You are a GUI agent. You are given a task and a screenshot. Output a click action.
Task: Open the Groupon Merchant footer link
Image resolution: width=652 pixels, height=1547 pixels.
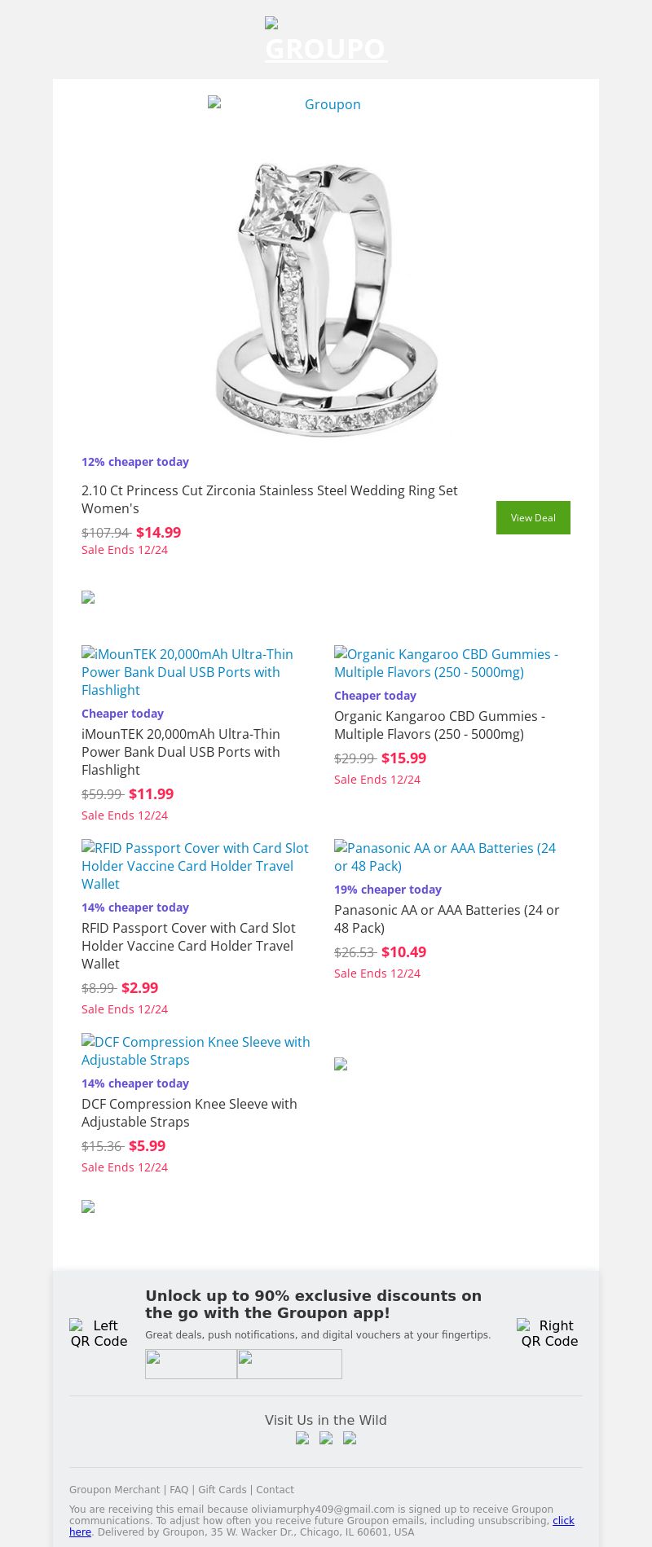tap(114, 1490)
